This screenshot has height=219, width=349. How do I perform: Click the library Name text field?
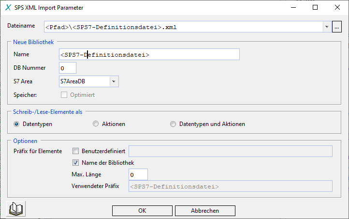pyautogui.click(x=149, y=55)
